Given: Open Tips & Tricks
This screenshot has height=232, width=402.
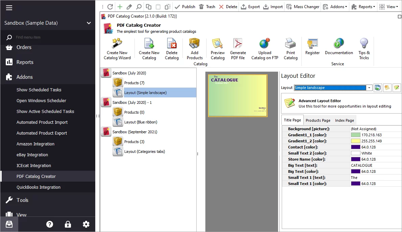Looking at the screenshot, I should point(364,49).
